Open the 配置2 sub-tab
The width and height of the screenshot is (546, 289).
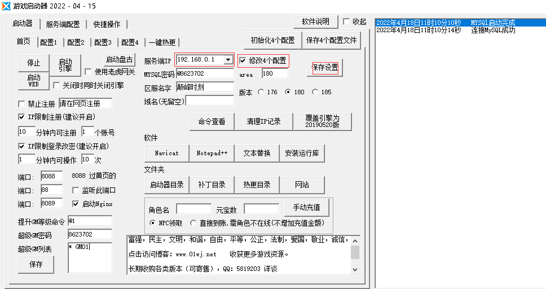(x=76, y=42)
